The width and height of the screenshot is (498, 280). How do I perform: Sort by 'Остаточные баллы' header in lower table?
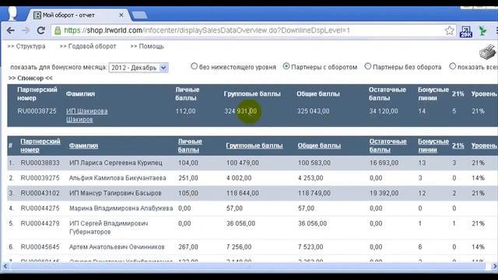point(388,145)
